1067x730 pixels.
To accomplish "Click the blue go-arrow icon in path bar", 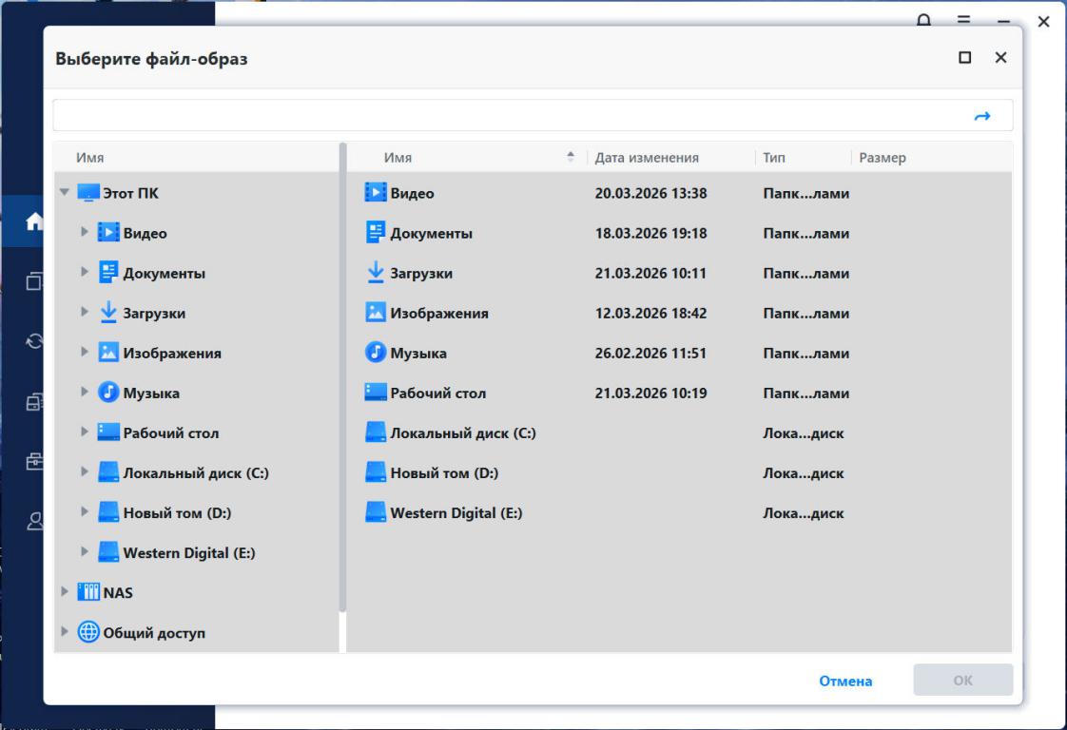I will 982,116.
